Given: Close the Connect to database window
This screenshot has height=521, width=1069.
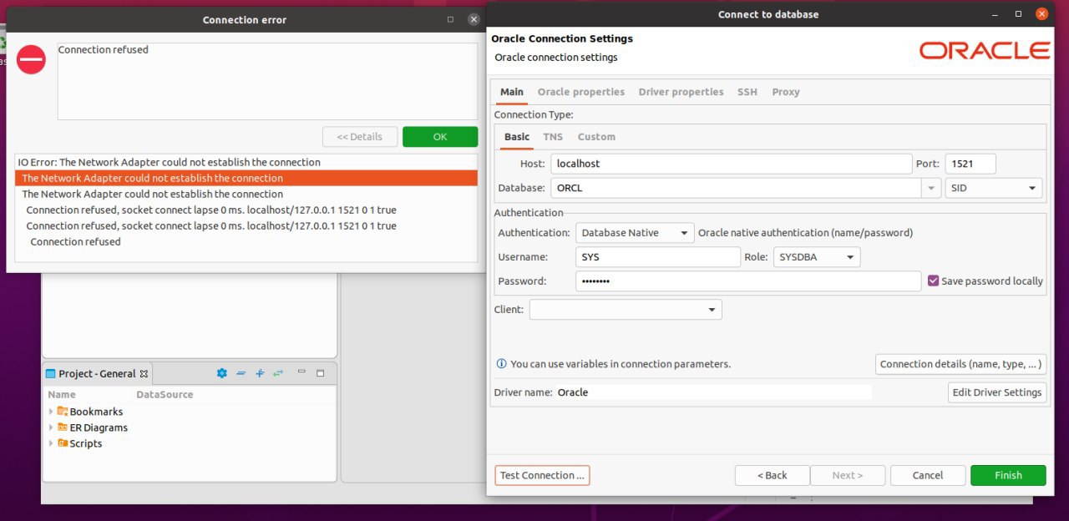Looking at the screenshot, I should pos(1041,14).
